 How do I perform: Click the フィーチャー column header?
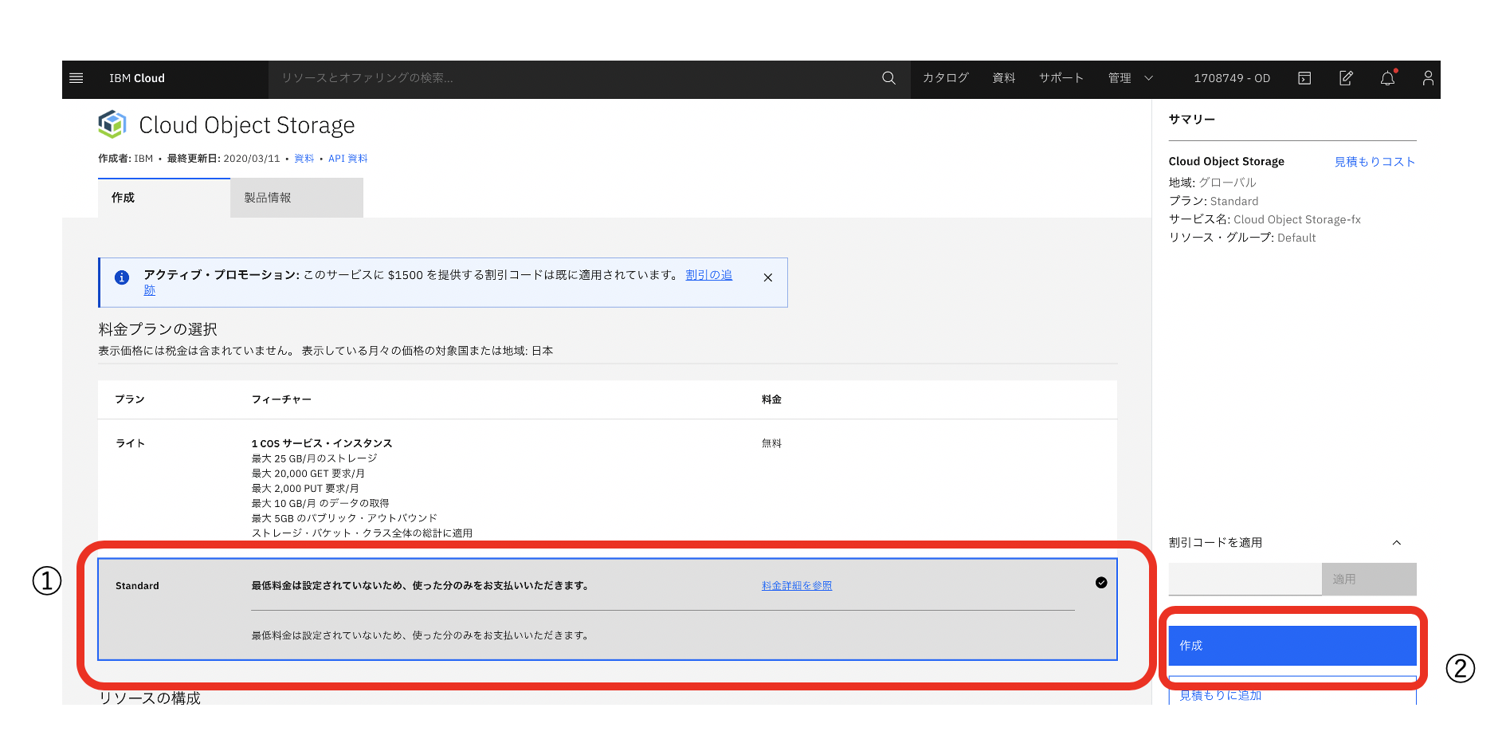click(x=281, y=399)
